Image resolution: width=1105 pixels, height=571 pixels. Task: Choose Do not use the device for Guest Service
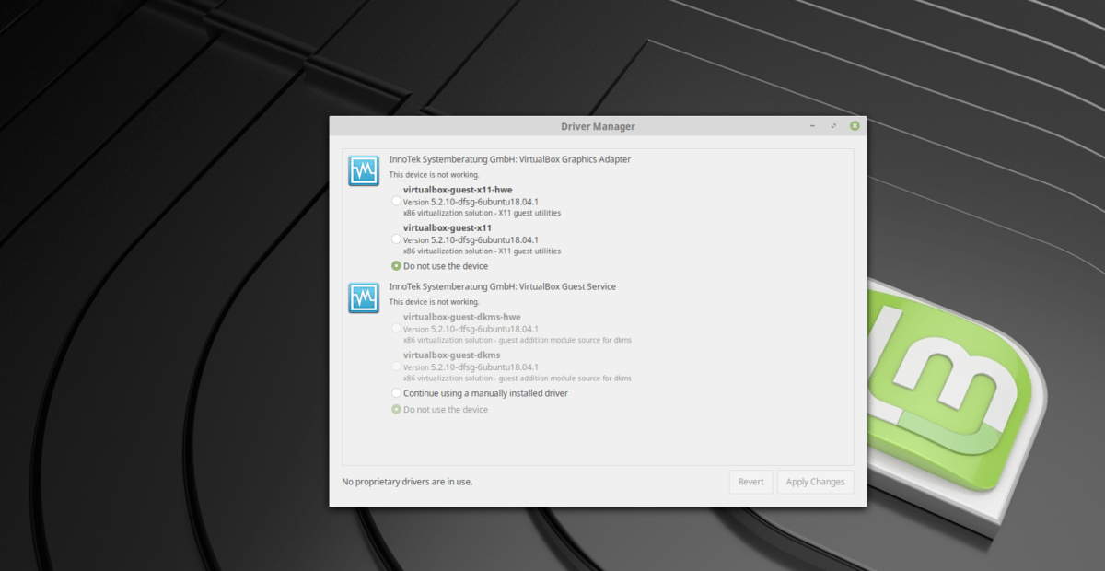click(x=396, y=410)
